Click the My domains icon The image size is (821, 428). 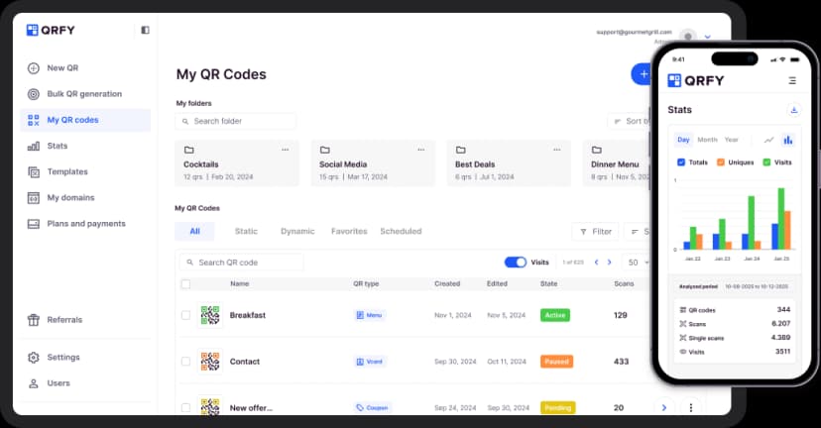pyautogui.click(x=34, y=198)
